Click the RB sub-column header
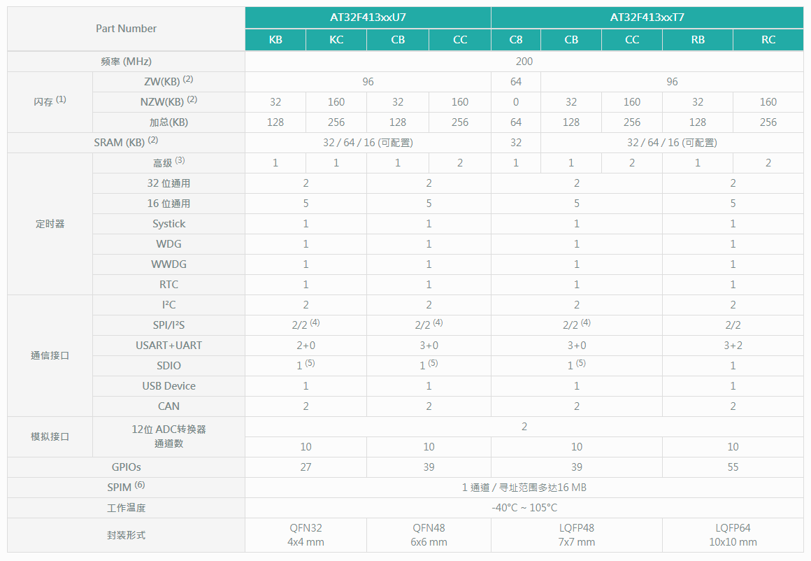The image size is (811, 561). 698,40
